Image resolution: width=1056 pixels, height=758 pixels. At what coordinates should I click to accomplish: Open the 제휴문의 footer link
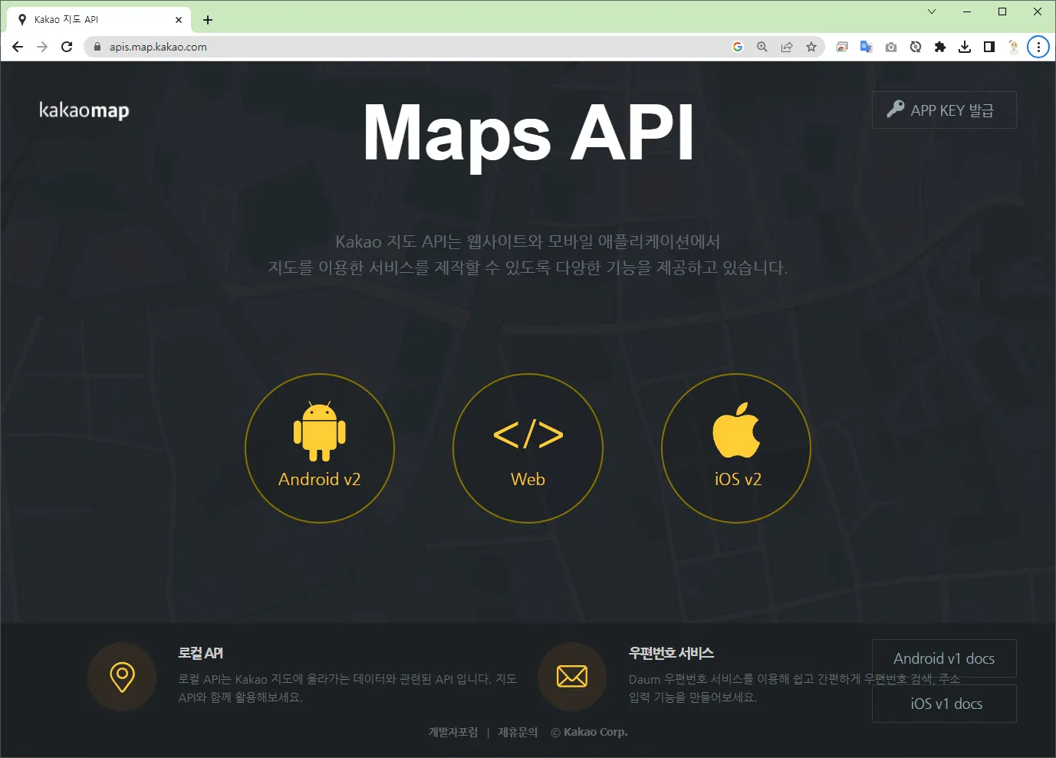tap(518, 732)
